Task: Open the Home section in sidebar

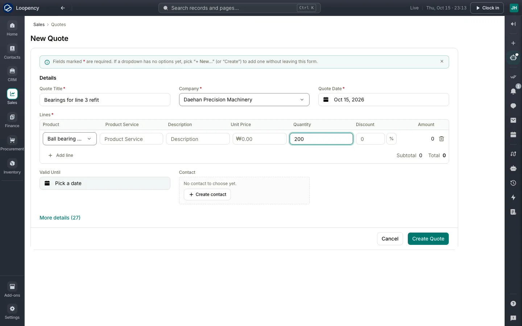Action: pos(12,29)
